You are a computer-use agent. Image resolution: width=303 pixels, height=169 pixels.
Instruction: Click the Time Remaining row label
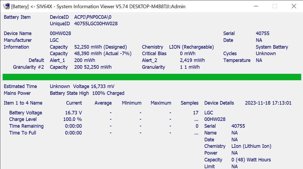(26, 126)
